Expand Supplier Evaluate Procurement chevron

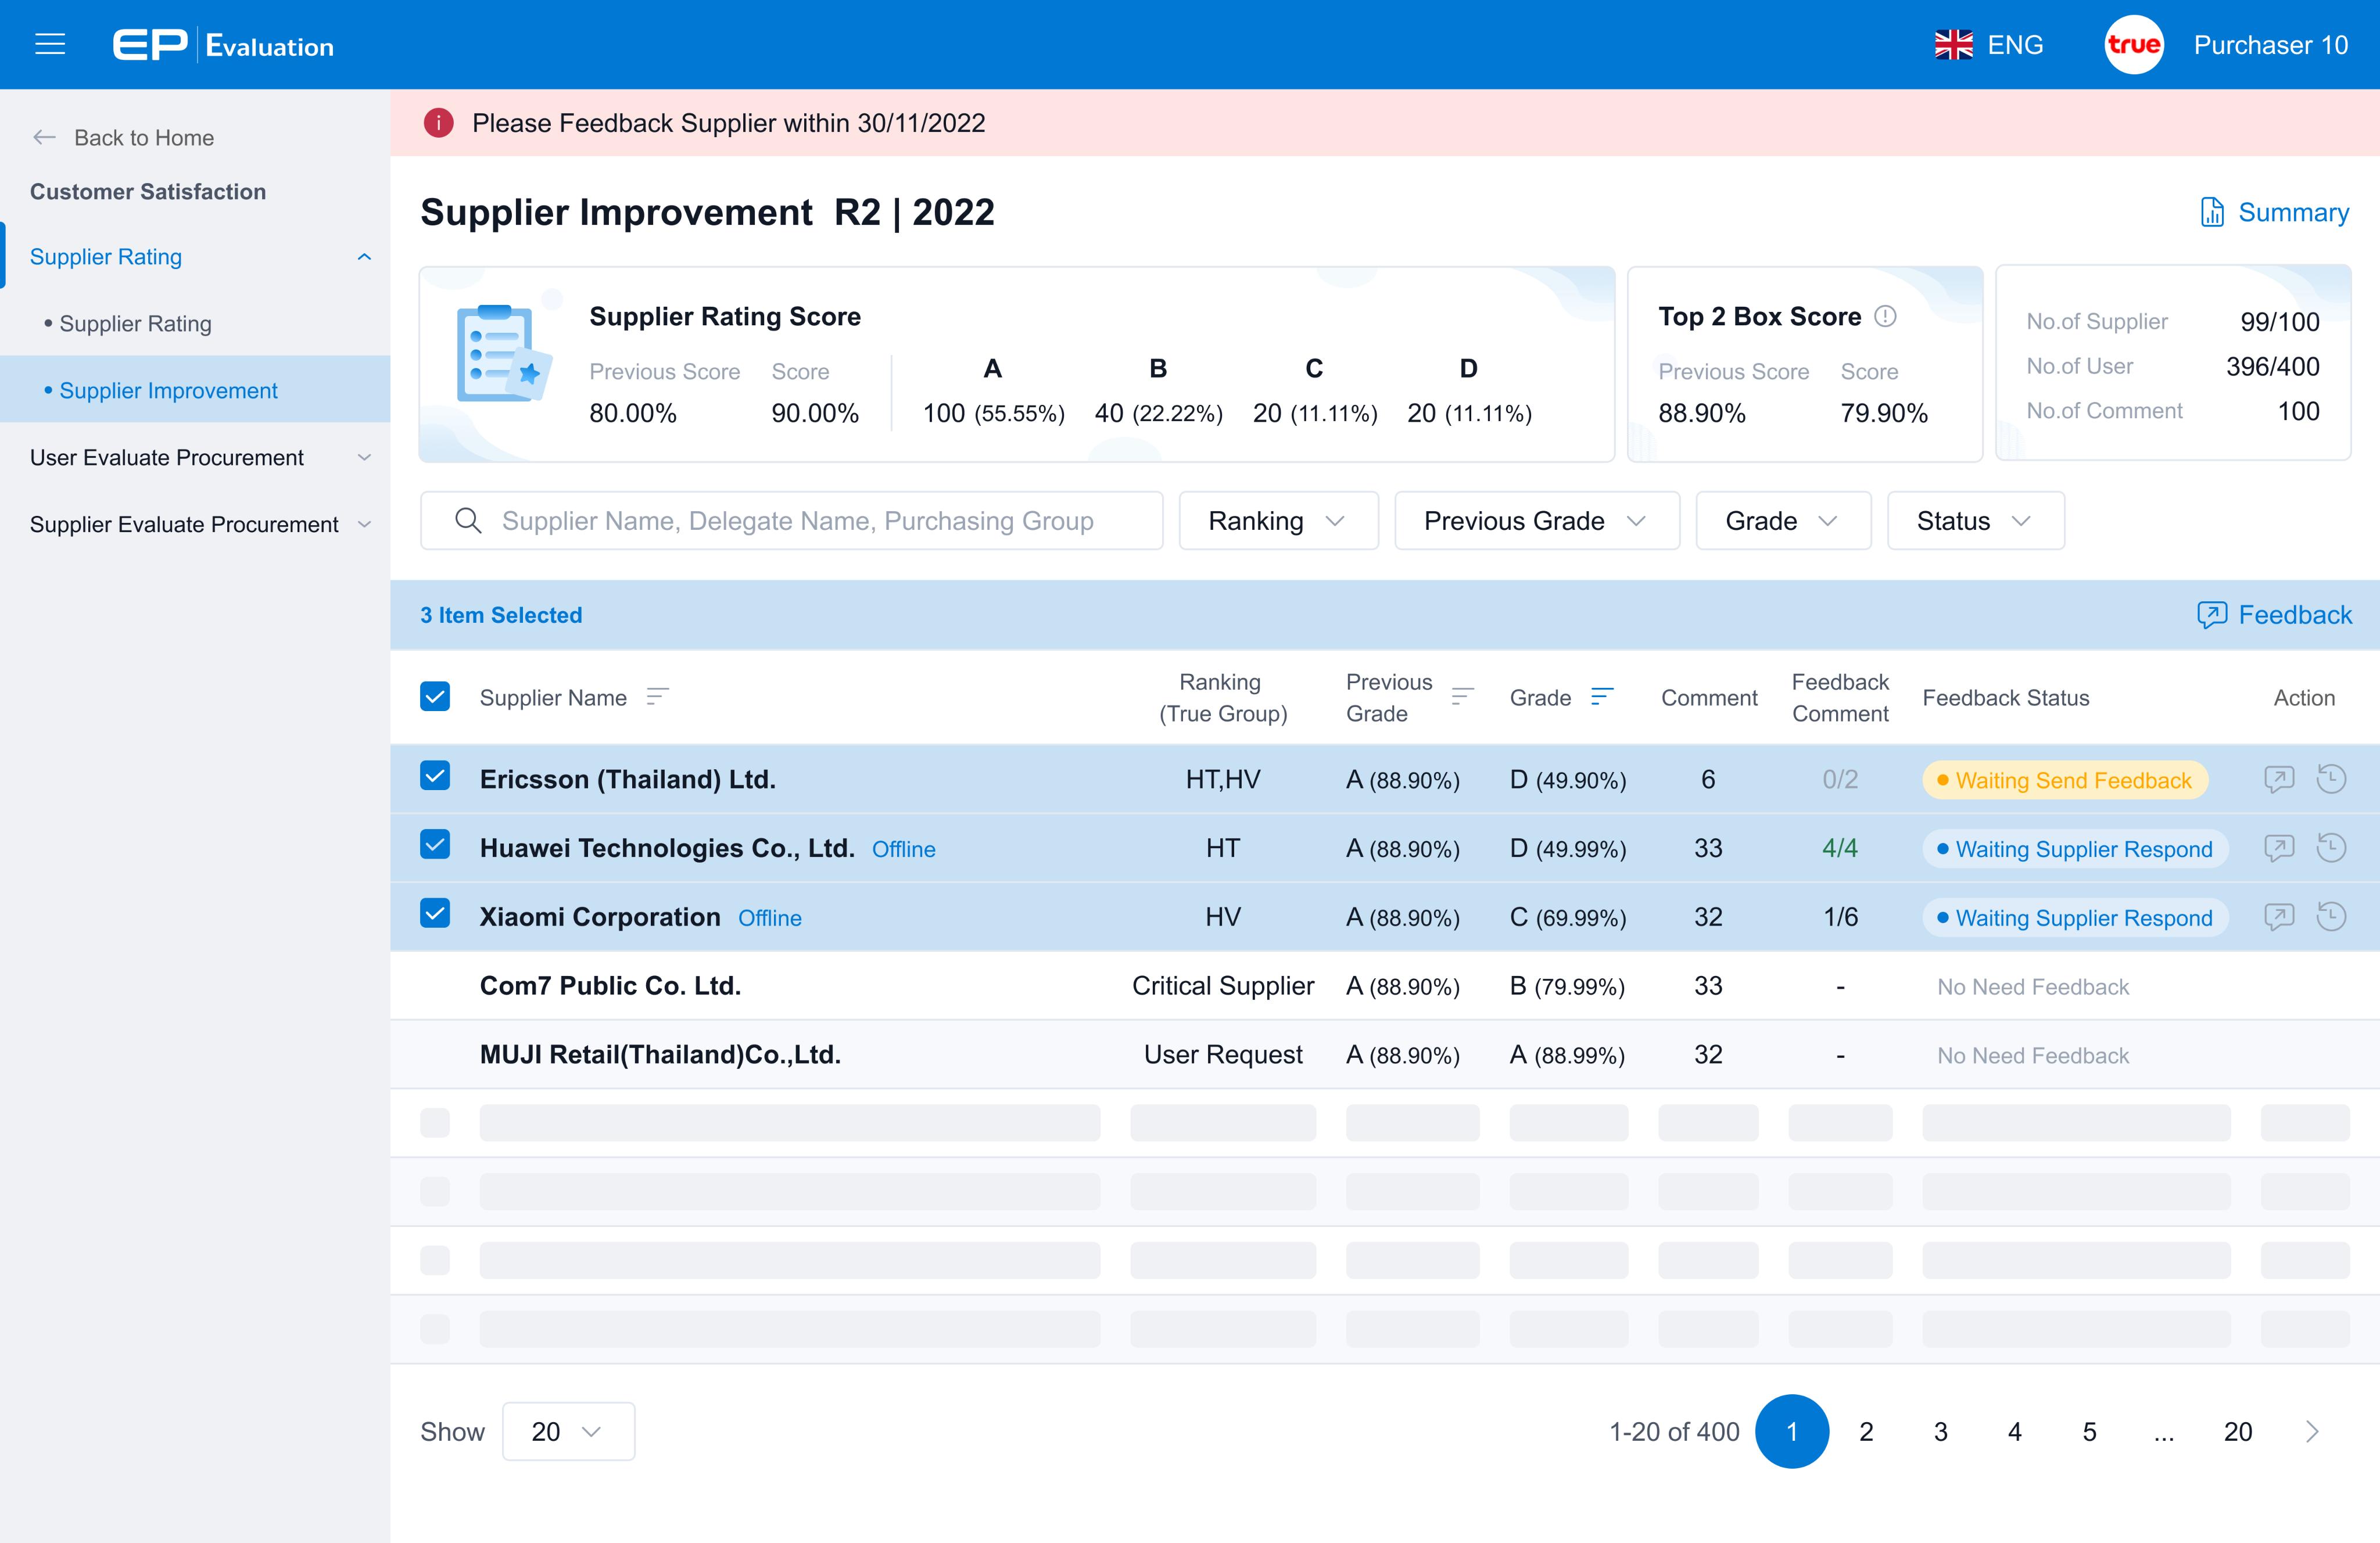(364, 524)
